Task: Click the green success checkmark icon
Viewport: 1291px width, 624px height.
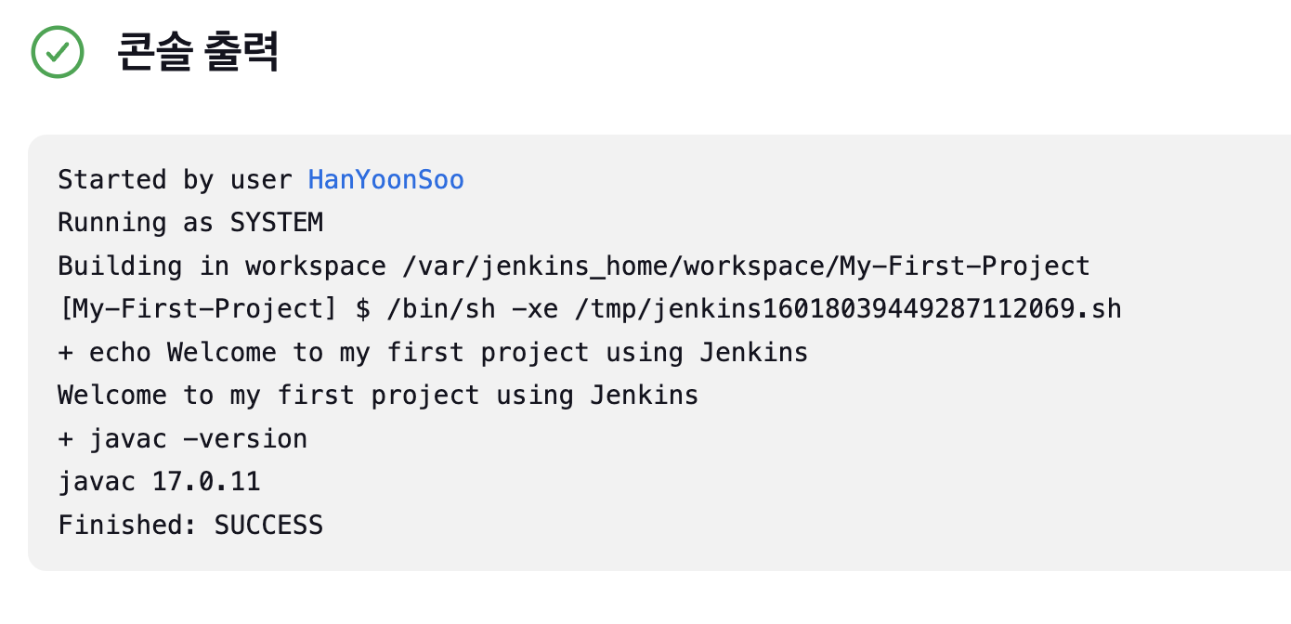Action: click(58, 51)
